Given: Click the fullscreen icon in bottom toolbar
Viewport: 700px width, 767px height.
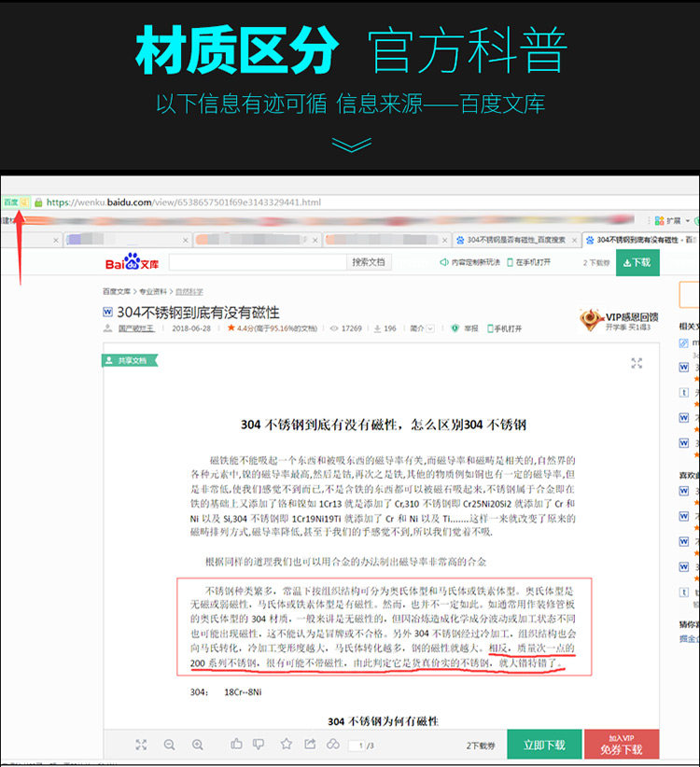Looking at the screenshot, I should [141, 745].
